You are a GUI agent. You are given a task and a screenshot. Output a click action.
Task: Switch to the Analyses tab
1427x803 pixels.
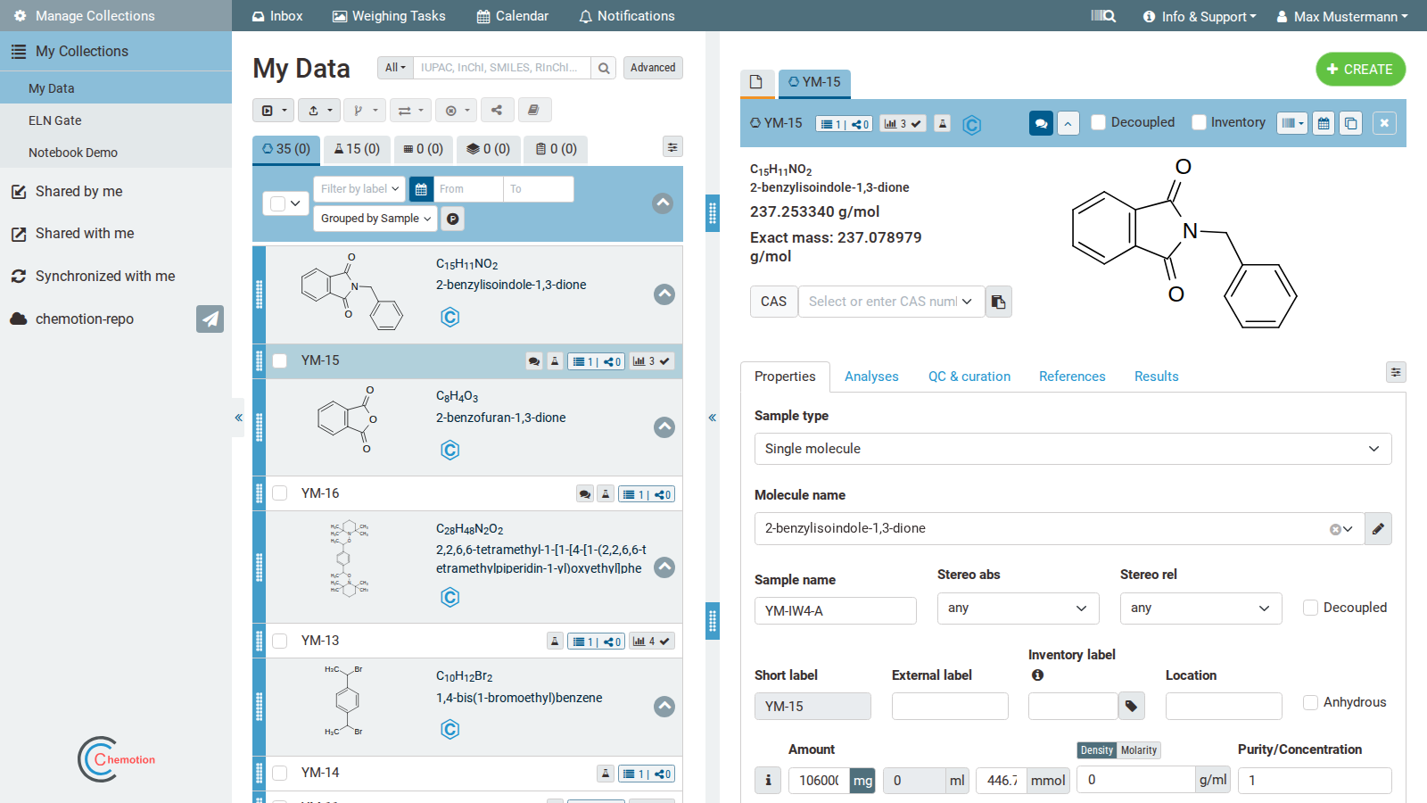click(871, 377)
